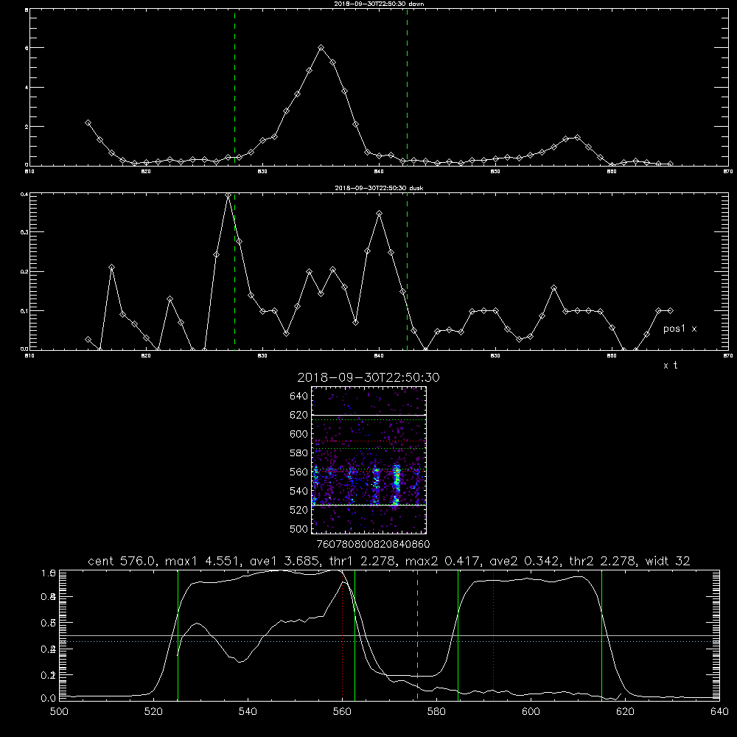This screenshot has width=737, height=737.
Task: Click the green vertical line at 615 in bottom plot
Action: (x=601, y=635)
